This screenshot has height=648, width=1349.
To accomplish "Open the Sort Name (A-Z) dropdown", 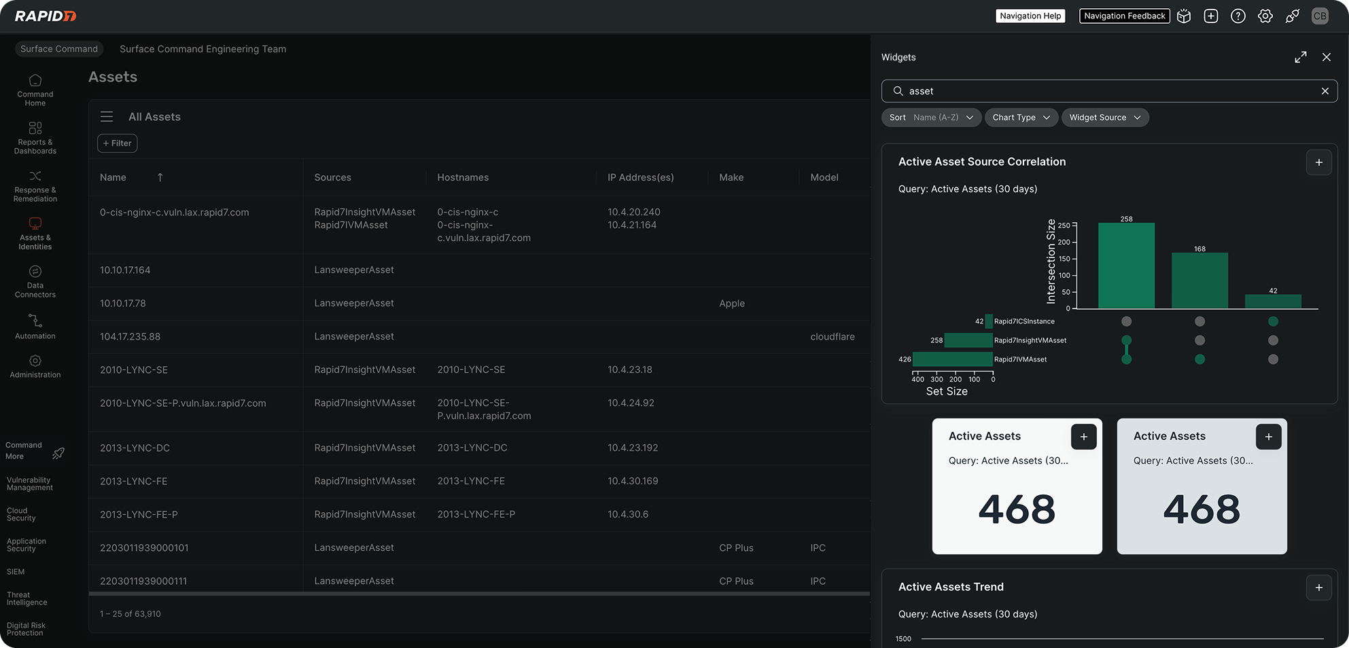I will click(932, 118).
